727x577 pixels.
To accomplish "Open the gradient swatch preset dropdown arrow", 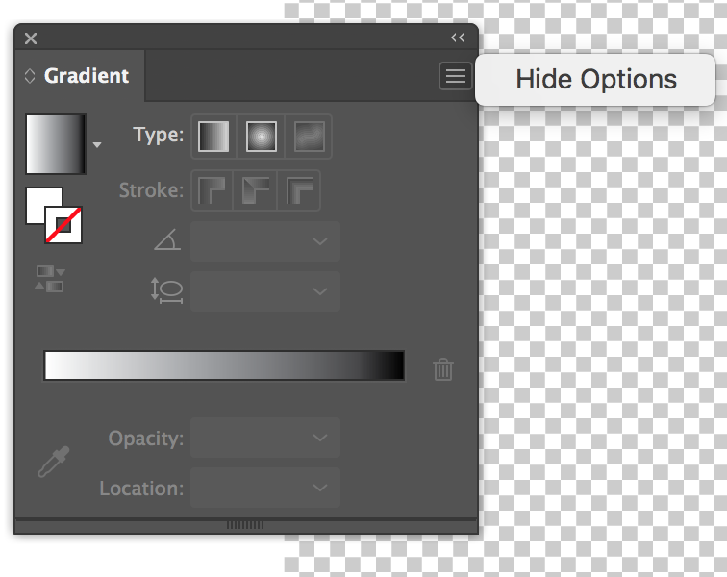I will (96, 145).
